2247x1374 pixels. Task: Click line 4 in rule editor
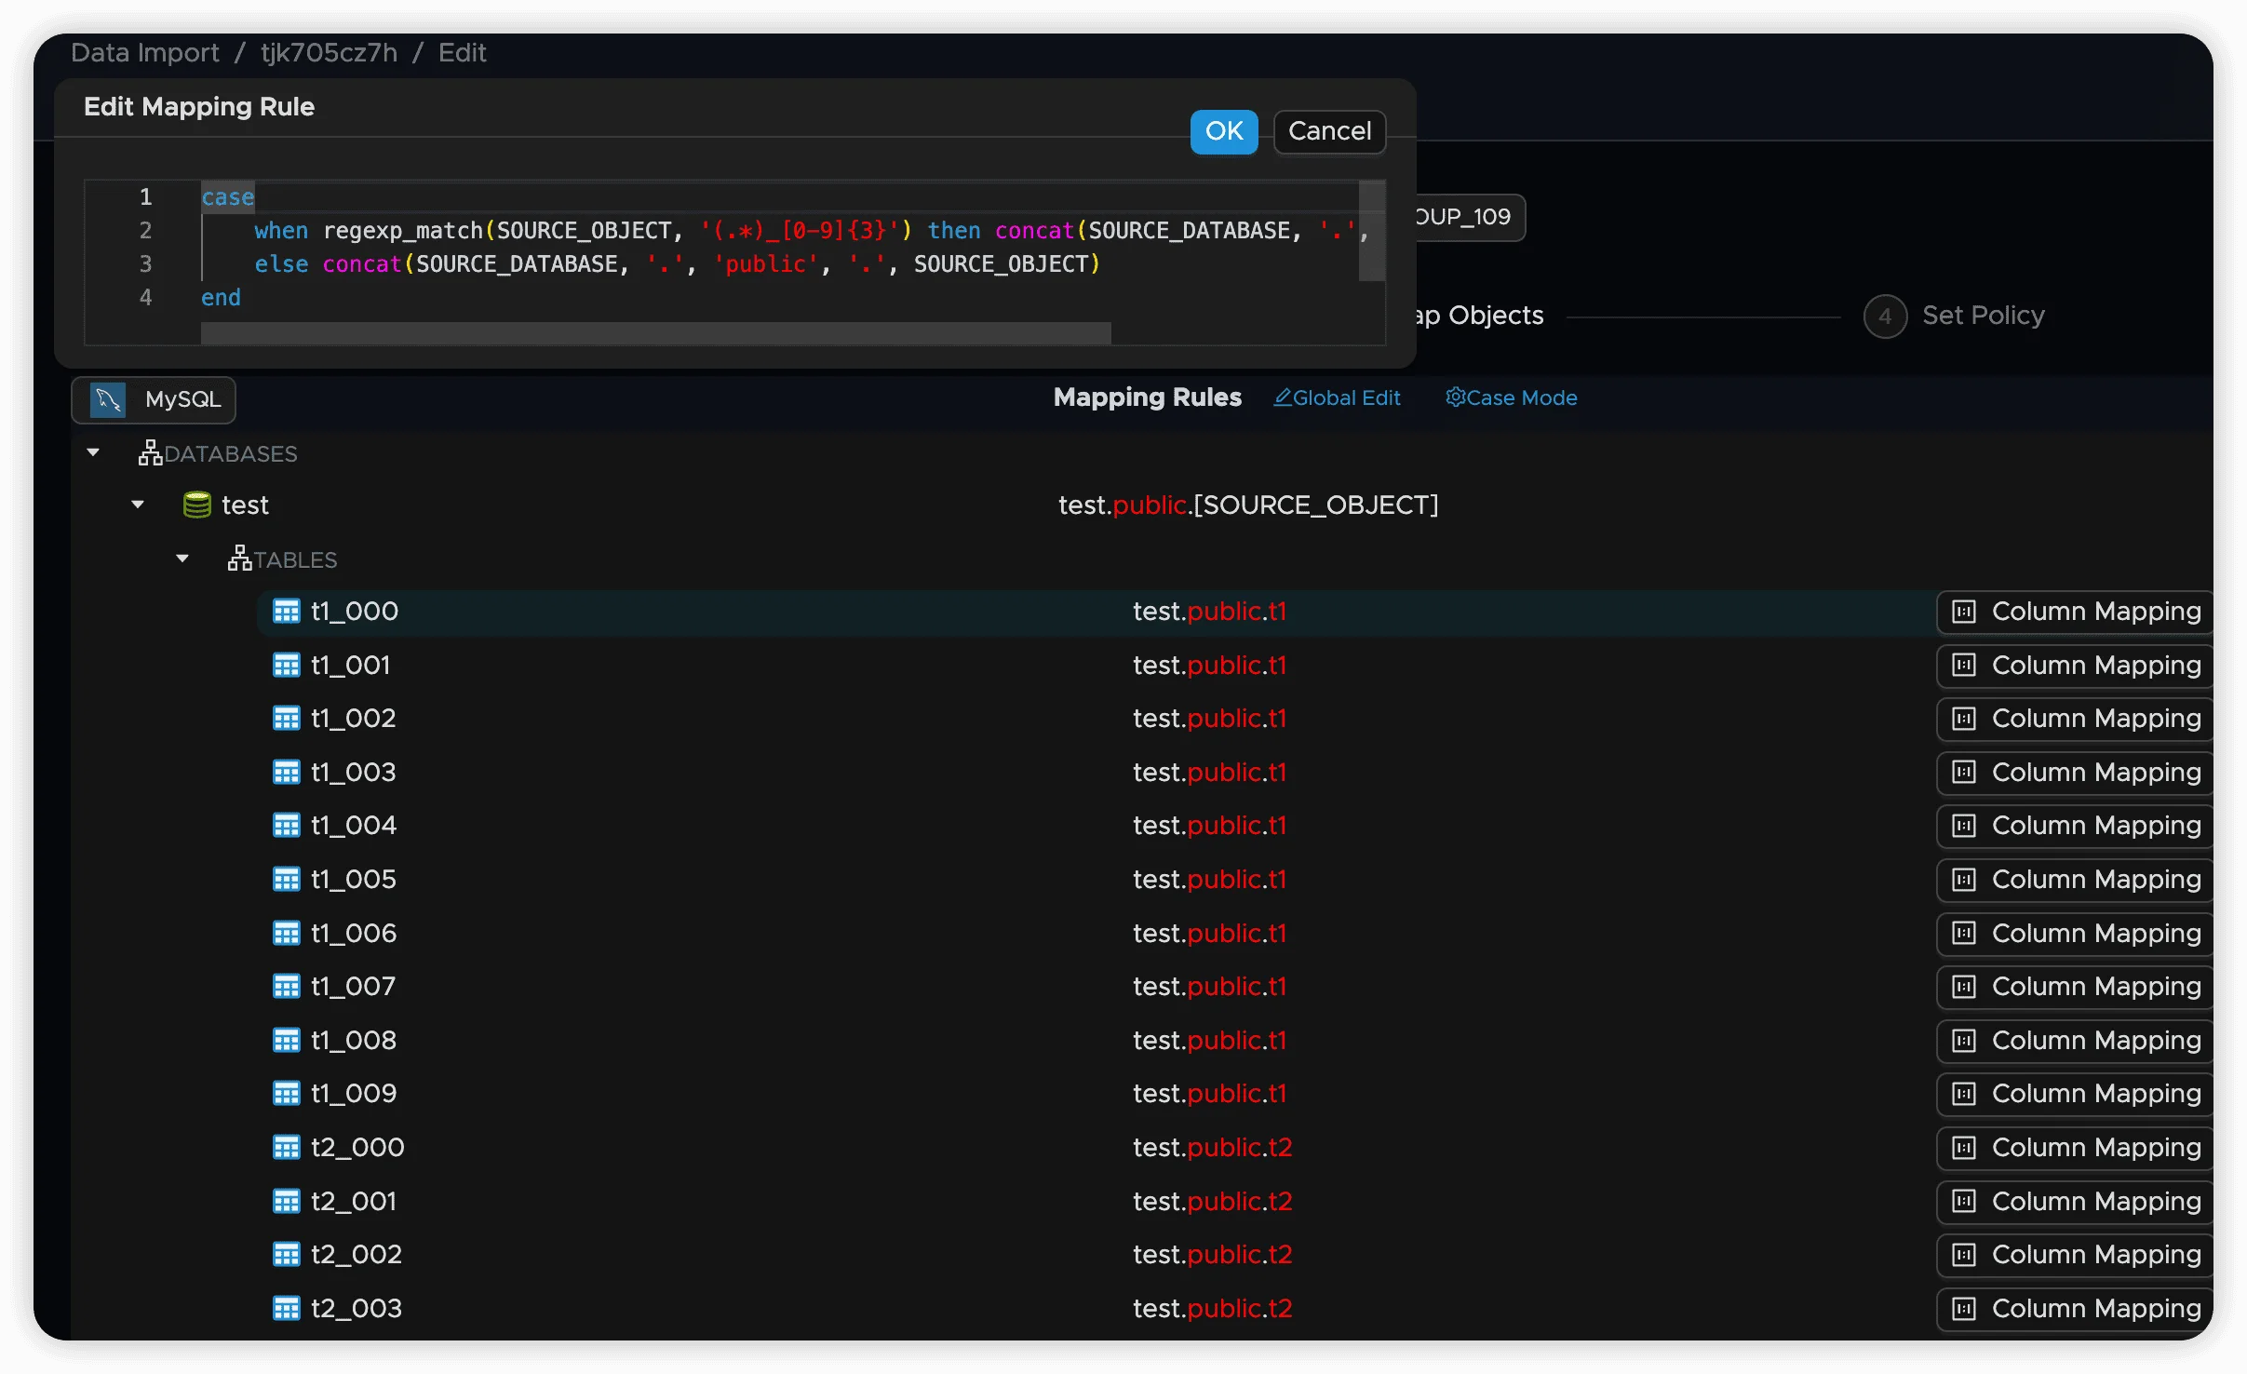coord(222,298)
